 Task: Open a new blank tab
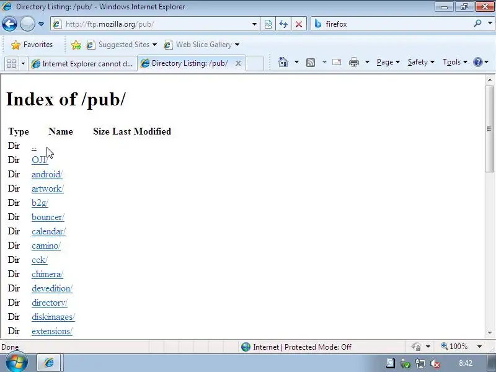(x=255, y=64)
